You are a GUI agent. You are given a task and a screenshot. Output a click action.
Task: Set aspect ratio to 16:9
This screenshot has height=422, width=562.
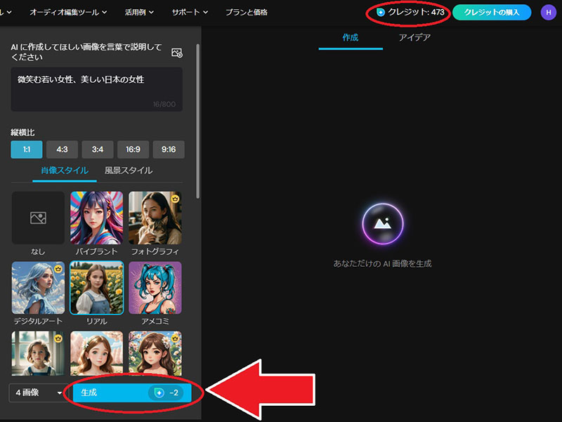[133, 150]
